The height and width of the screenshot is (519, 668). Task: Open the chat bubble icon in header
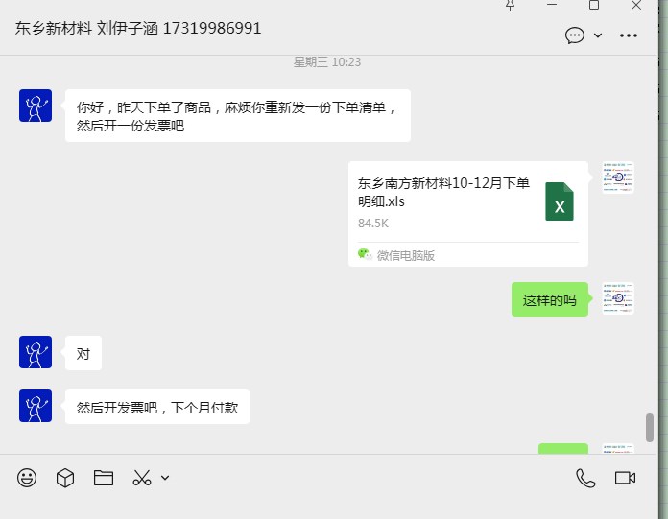tap(575, 35)
